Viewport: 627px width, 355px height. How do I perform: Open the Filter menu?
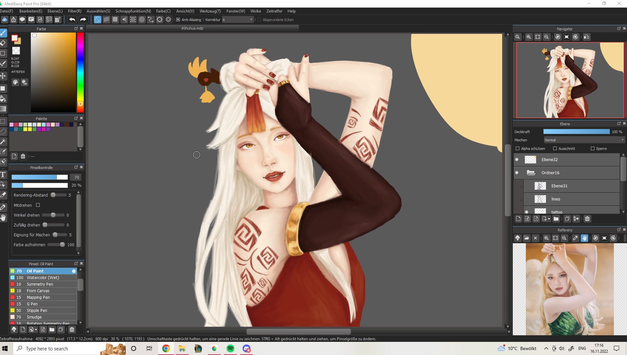(75, 11)
